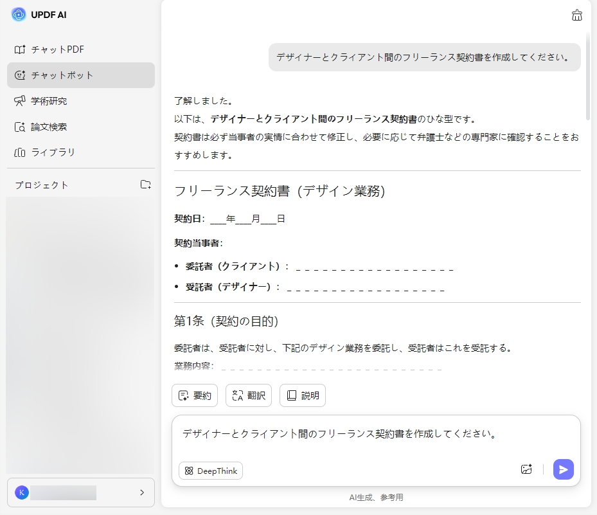Clear the chat with the brush icon
This screenshot has width=597, height=515.
[x=576, y=15]
